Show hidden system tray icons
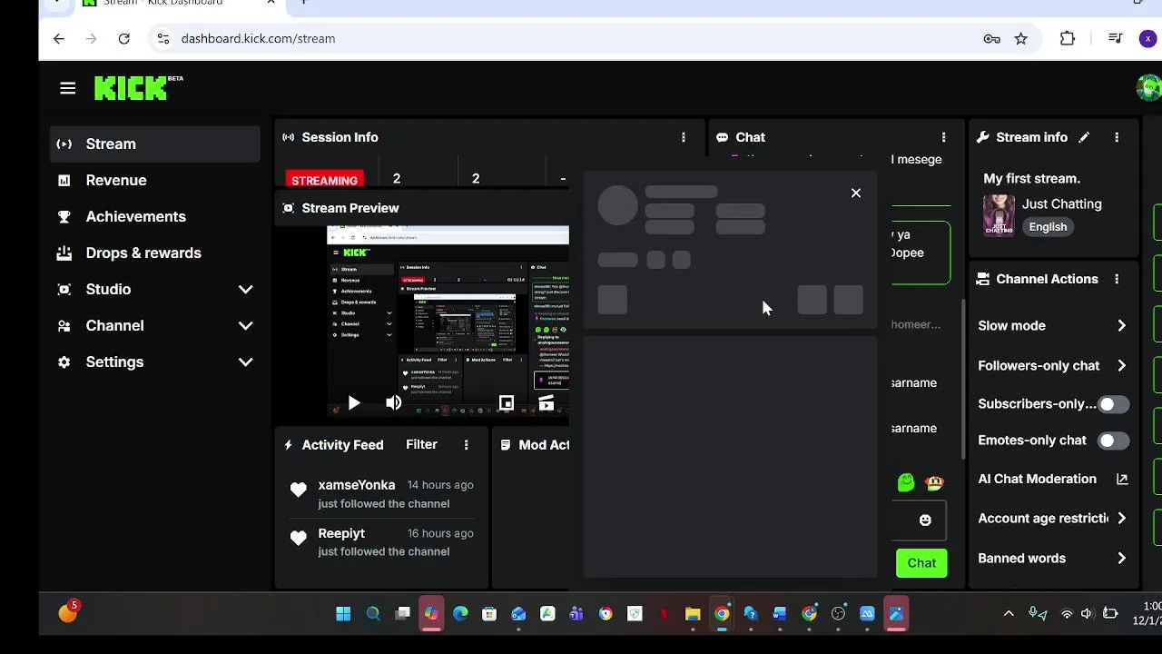 pyautogui.click(x=1009, y=614)
